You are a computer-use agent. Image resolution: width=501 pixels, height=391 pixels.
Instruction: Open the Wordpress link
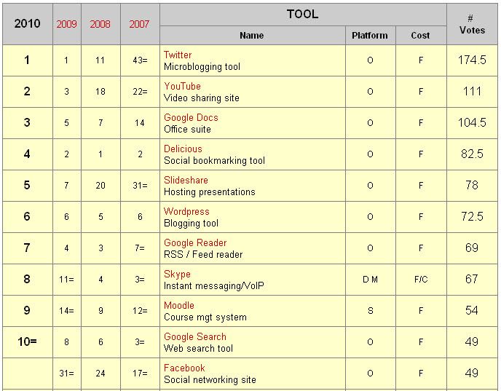coord(186,211)
